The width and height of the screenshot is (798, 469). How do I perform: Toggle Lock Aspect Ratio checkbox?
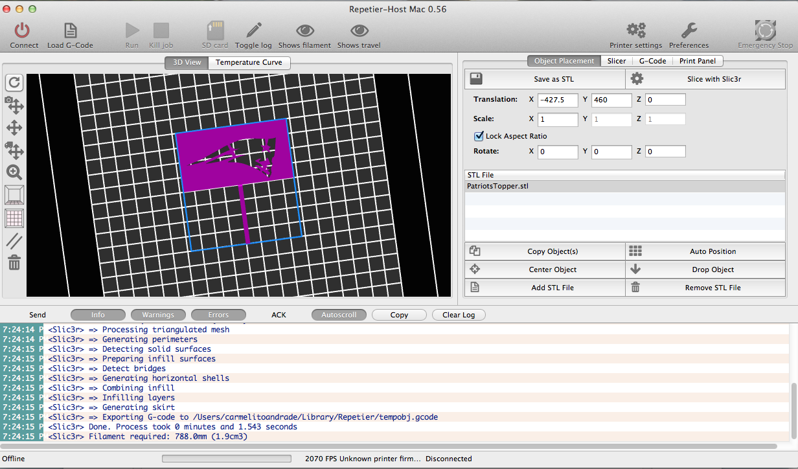479,136
